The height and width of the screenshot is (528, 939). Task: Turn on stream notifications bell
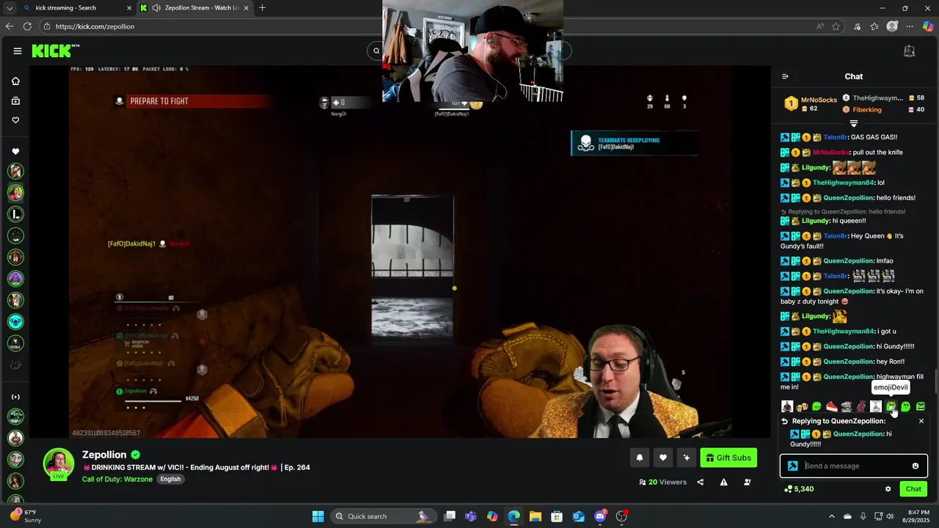pos(640,458)
